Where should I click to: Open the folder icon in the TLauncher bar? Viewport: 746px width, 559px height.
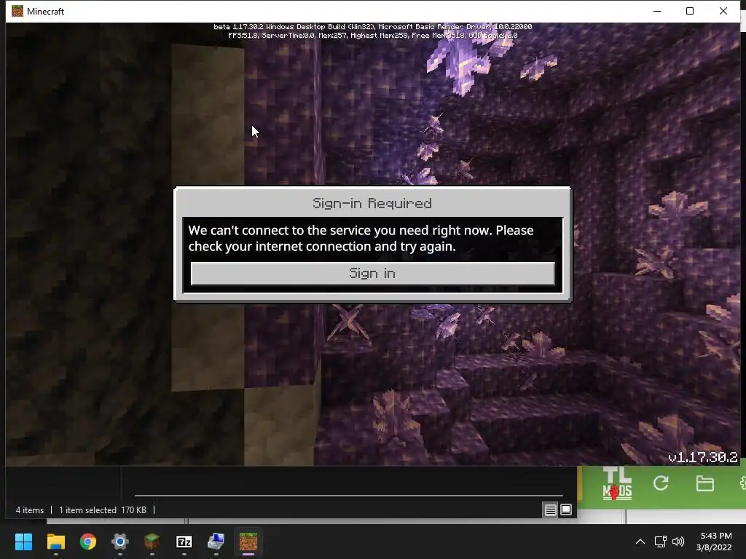(705, 483)
